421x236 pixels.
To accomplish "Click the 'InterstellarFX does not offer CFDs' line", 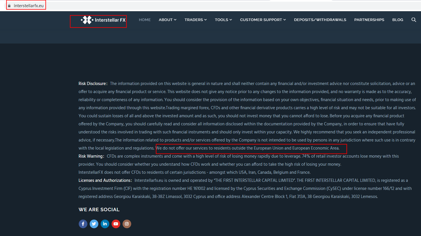I will point(194,172).
